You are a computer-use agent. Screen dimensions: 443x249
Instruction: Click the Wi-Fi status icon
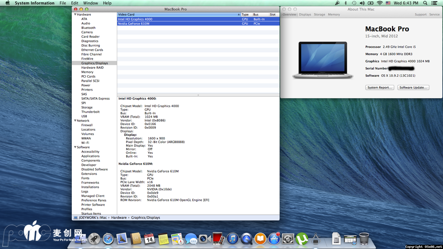[380, 3]
